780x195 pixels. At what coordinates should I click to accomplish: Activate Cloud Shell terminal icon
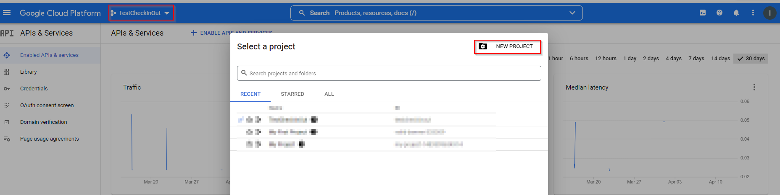[702, 13]
